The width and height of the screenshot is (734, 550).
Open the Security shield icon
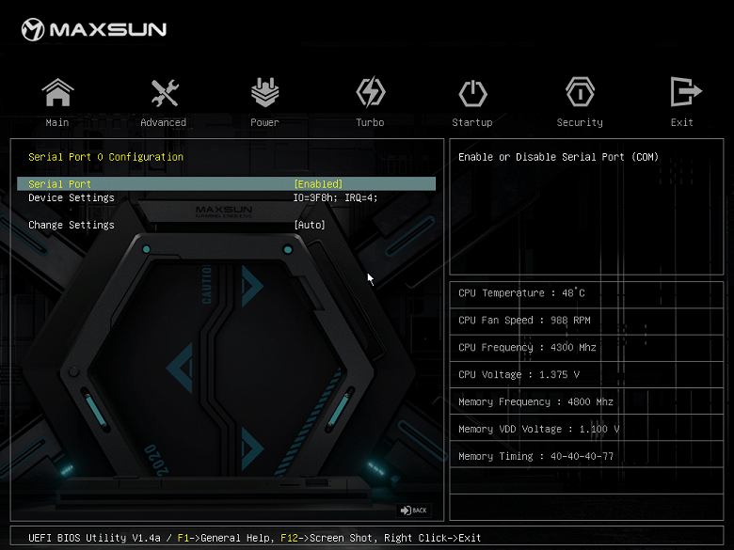[x=580, y=92]
